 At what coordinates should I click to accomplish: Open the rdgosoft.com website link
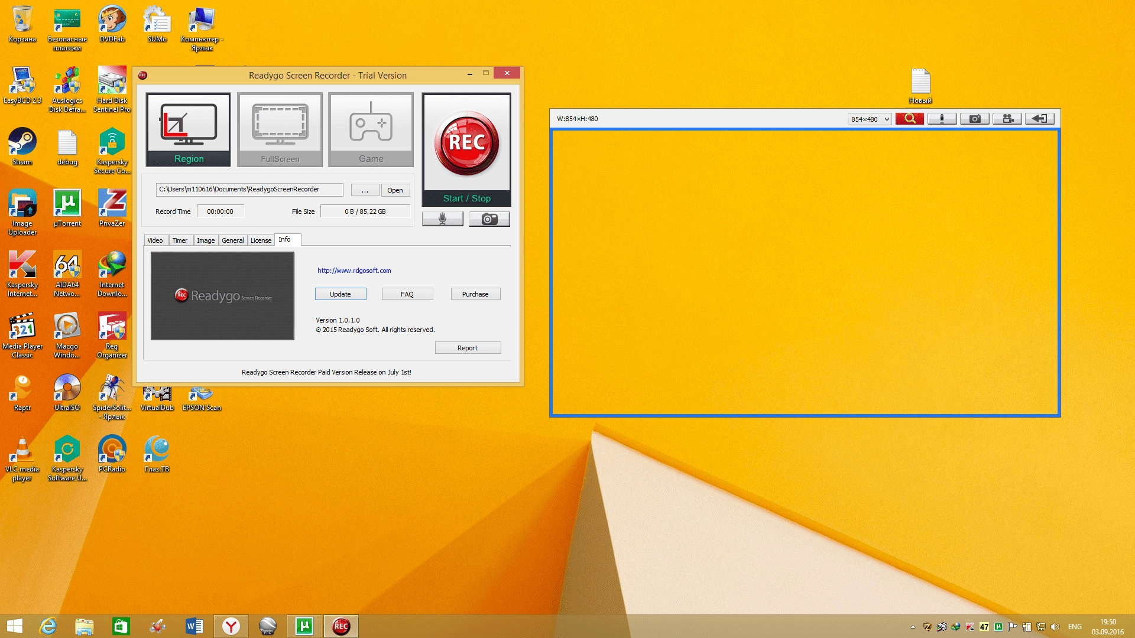click(354, 271)
